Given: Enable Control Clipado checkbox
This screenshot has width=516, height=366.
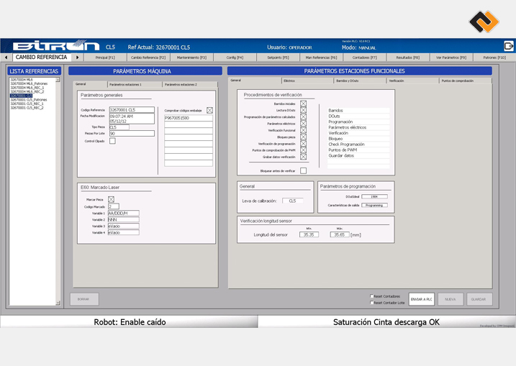Looking at the screenshot, I should (x=112, y=141).
